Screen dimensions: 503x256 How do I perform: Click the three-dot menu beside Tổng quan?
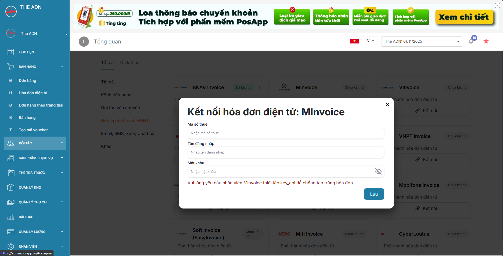pyautogui.click(x=84, y=42)
